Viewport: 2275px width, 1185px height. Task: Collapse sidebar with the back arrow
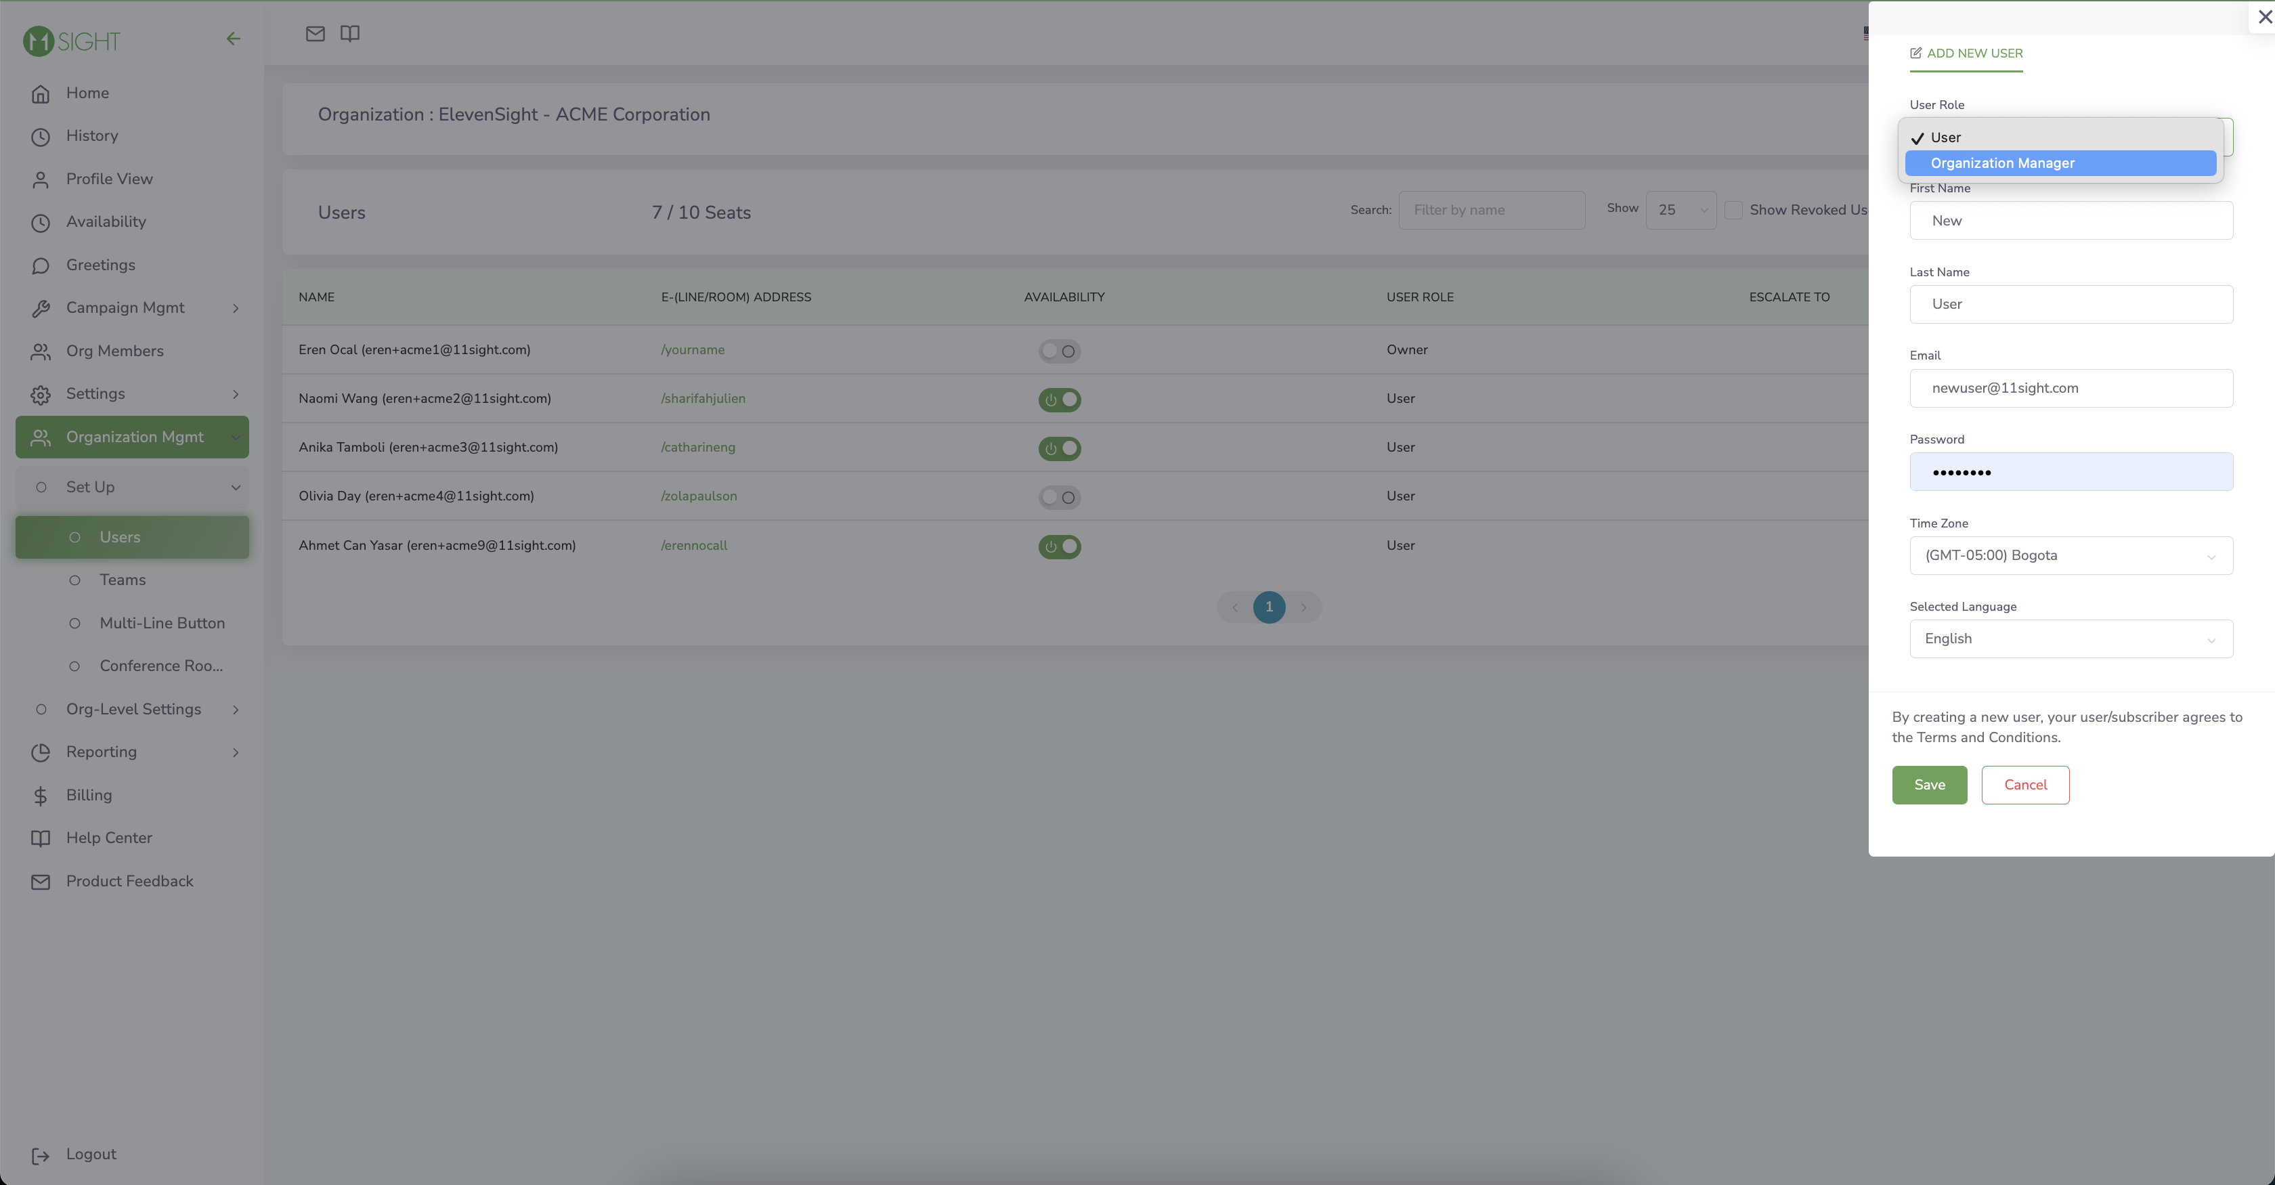[233, 39]
